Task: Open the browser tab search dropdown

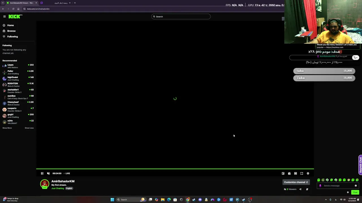Action: click(x=3, y=3)
